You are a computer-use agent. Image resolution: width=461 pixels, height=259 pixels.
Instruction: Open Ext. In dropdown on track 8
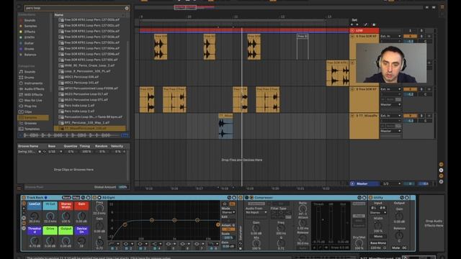[x=390, y=89]
